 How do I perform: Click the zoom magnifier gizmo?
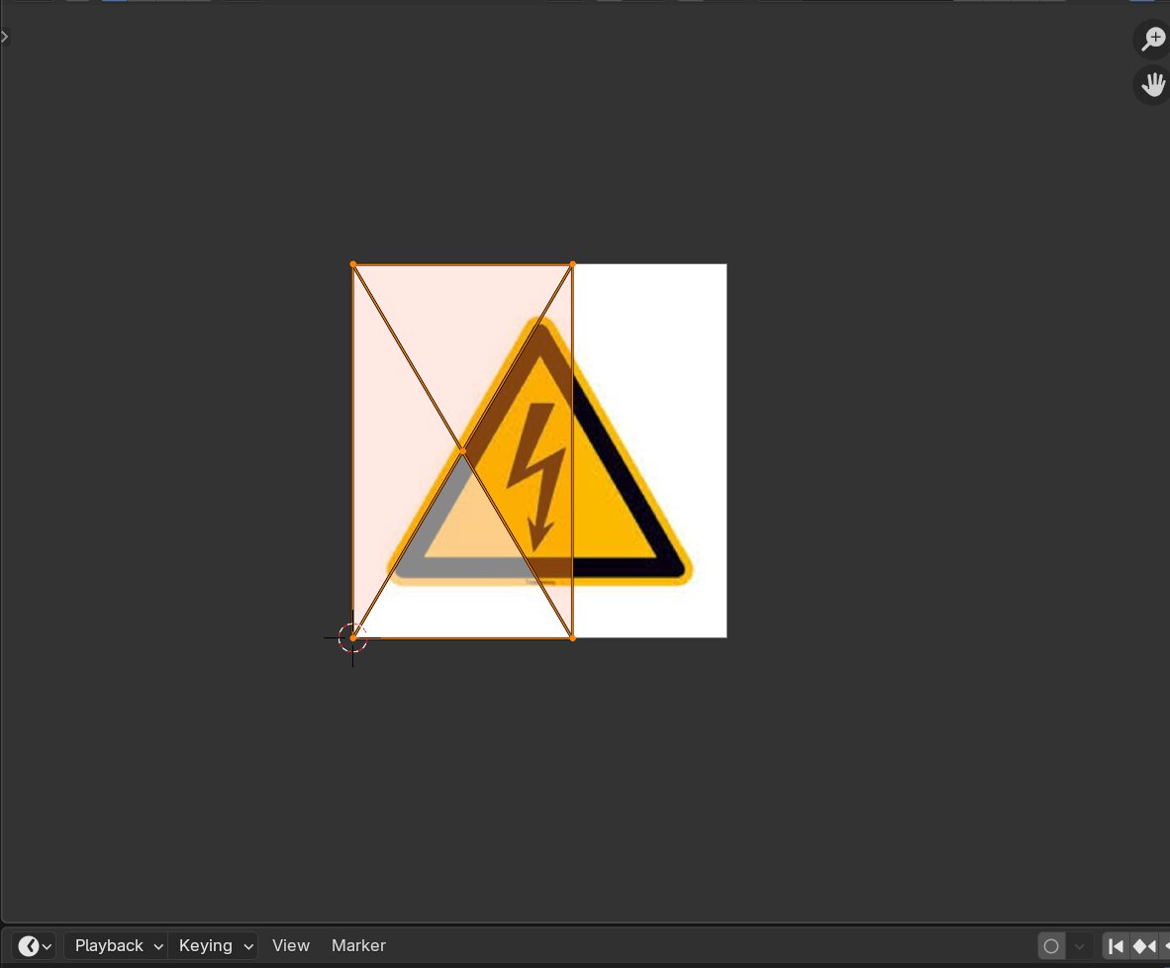tap(1153, 39)
